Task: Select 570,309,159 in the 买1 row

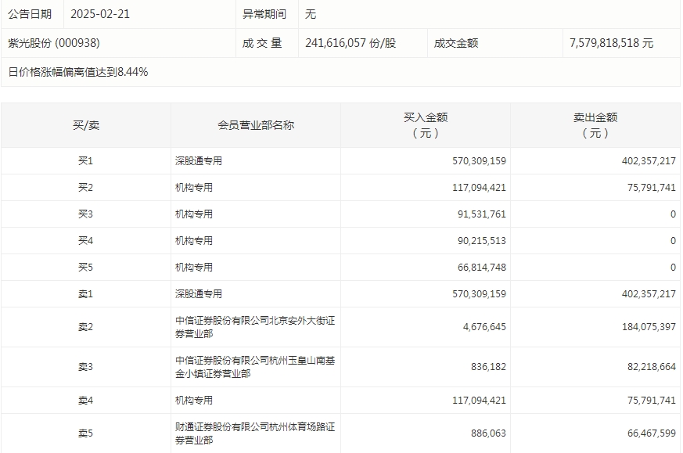Action: [479, 160]
